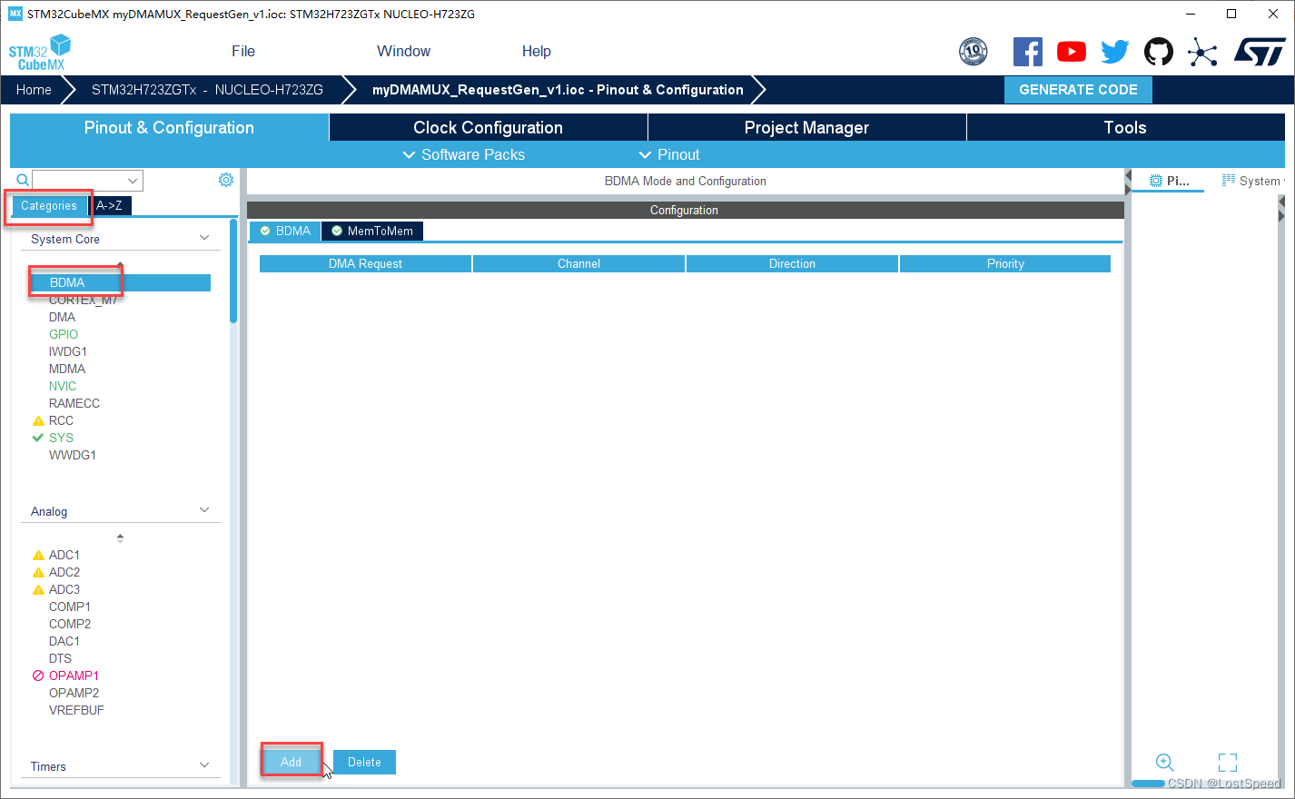Click the warning icon beside ADC2
This screenshot has height=799, width=1295.
pos(38,573)
